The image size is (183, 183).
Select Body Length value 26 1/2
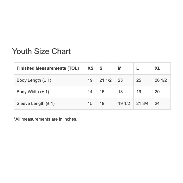(161, 80)
